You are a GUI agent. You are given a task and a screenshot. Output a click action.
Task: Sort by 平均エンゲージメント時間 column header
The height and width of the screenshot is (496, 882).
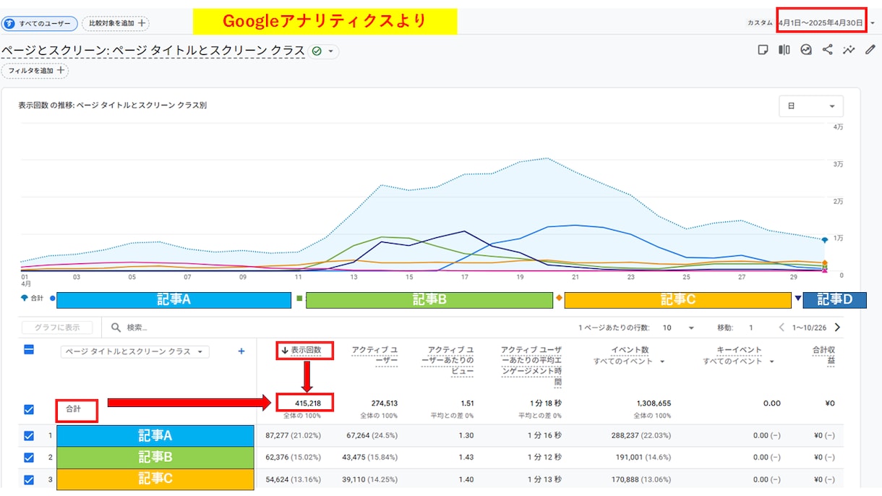coord(531,366)
